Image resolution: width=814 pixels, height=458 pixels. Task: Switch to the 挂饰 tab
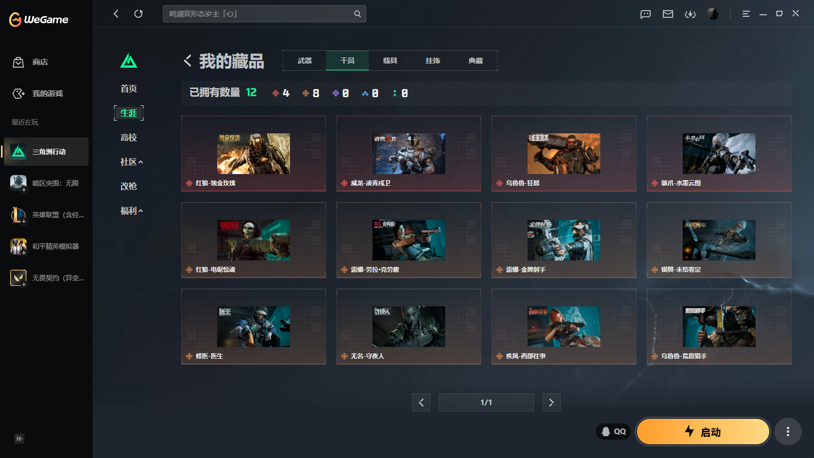coord(433,61)
